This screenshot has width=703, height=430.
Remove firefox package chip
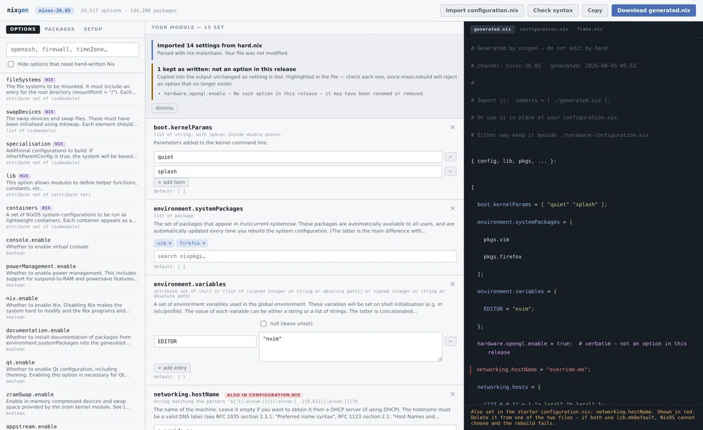(x=204, y=243)
